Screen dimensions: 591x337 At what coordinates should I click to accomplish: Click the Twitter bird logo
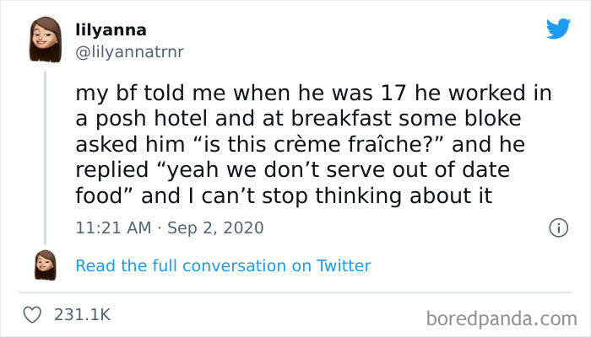(558, 29)
